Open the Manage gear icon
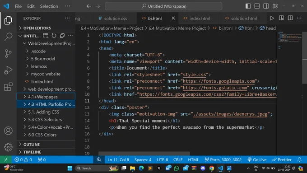 click(8, 147)
